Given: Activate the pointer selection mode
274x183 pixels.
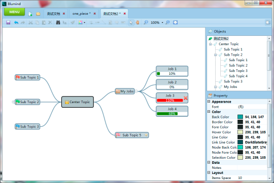Looking at the screenshot, I should [x=131, y=22].
